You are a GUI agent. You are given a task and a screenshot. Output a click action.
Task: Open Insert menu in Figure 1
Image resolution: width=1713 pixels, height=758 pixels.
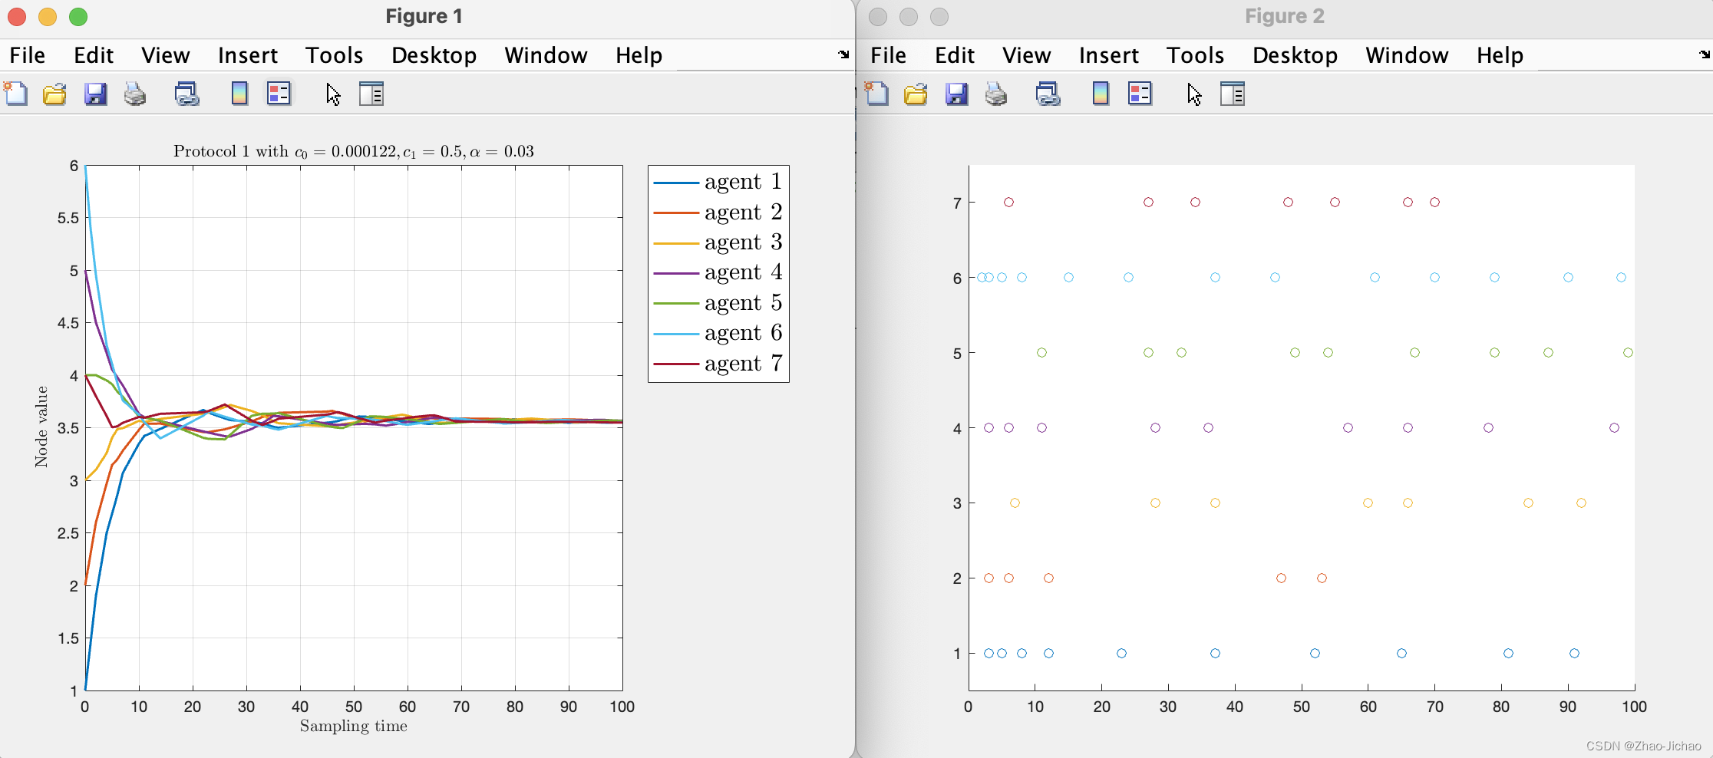(248, 55)
